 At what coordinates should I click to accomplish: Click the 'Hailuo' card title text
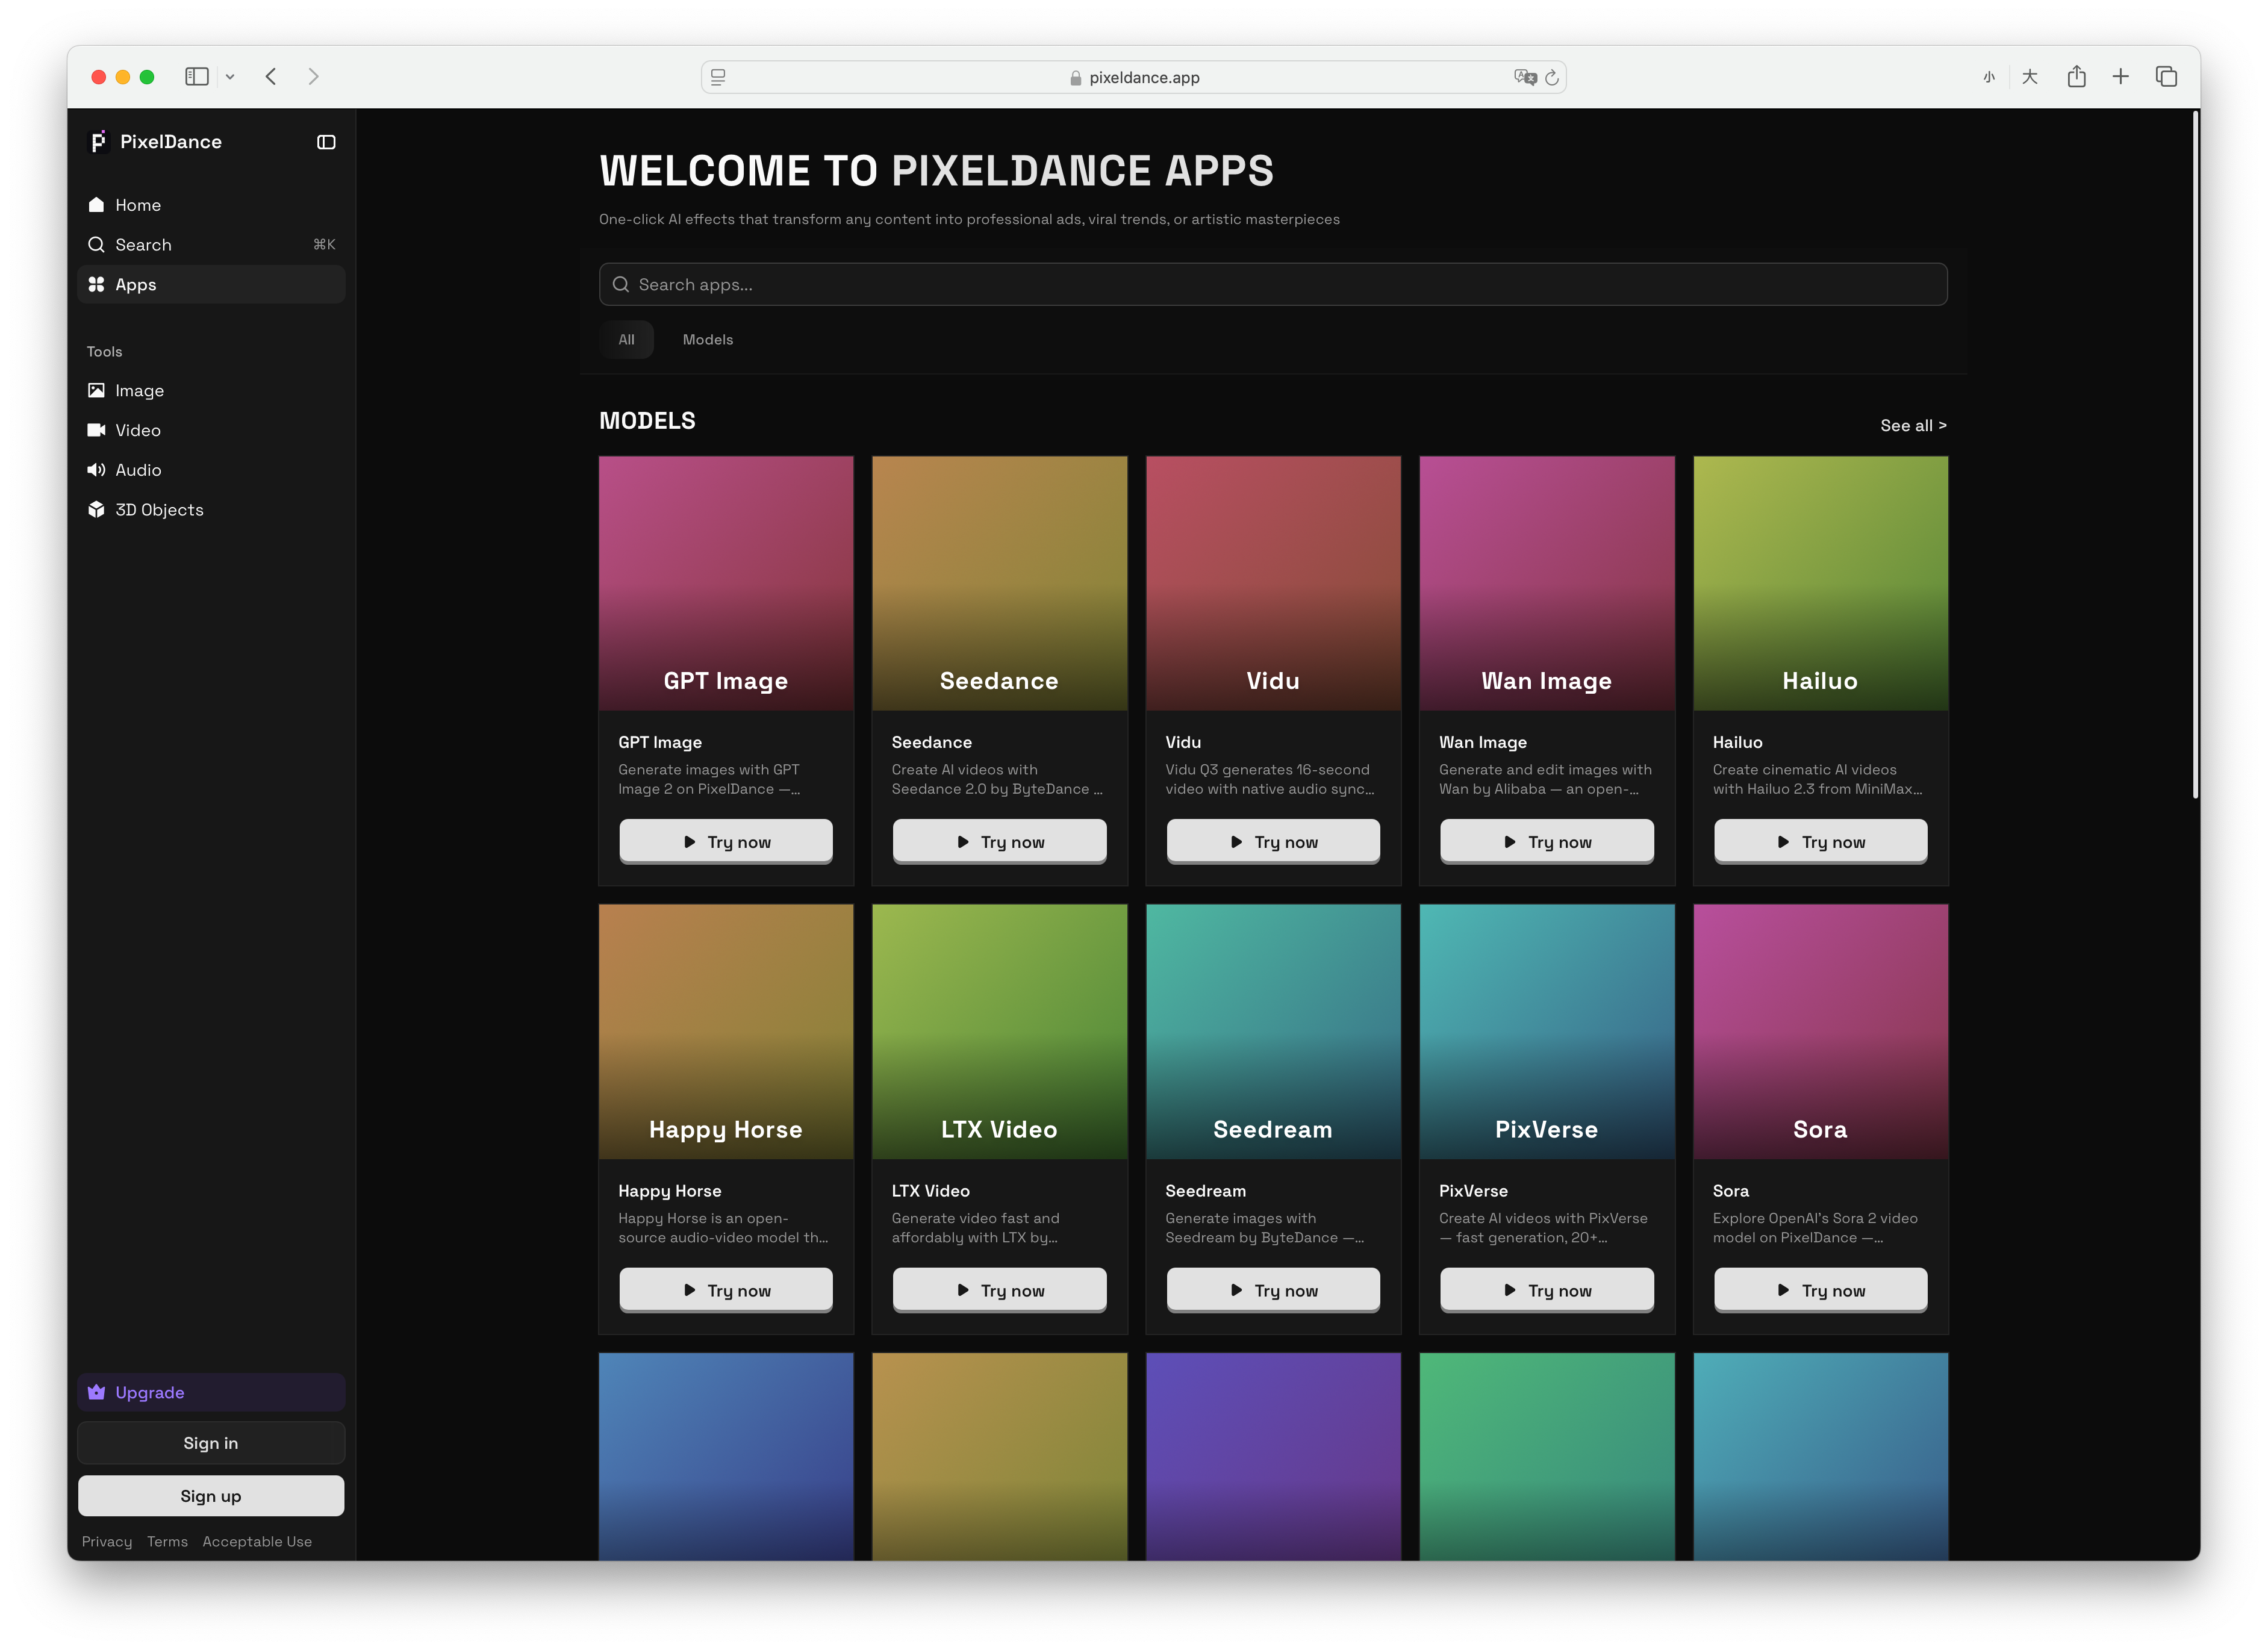click(1737, 742)
